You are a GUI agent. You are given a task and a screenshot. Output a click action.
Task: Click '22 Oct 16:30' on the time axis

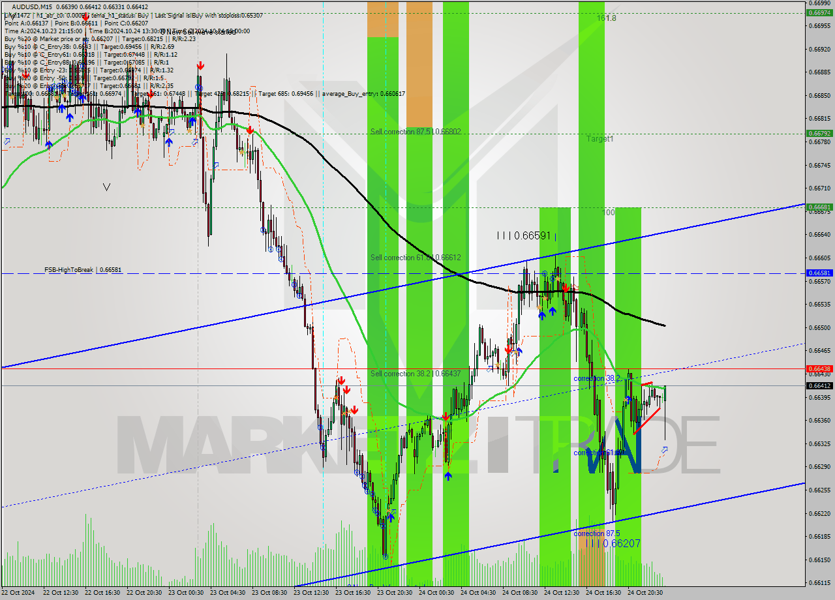(102, 593)
